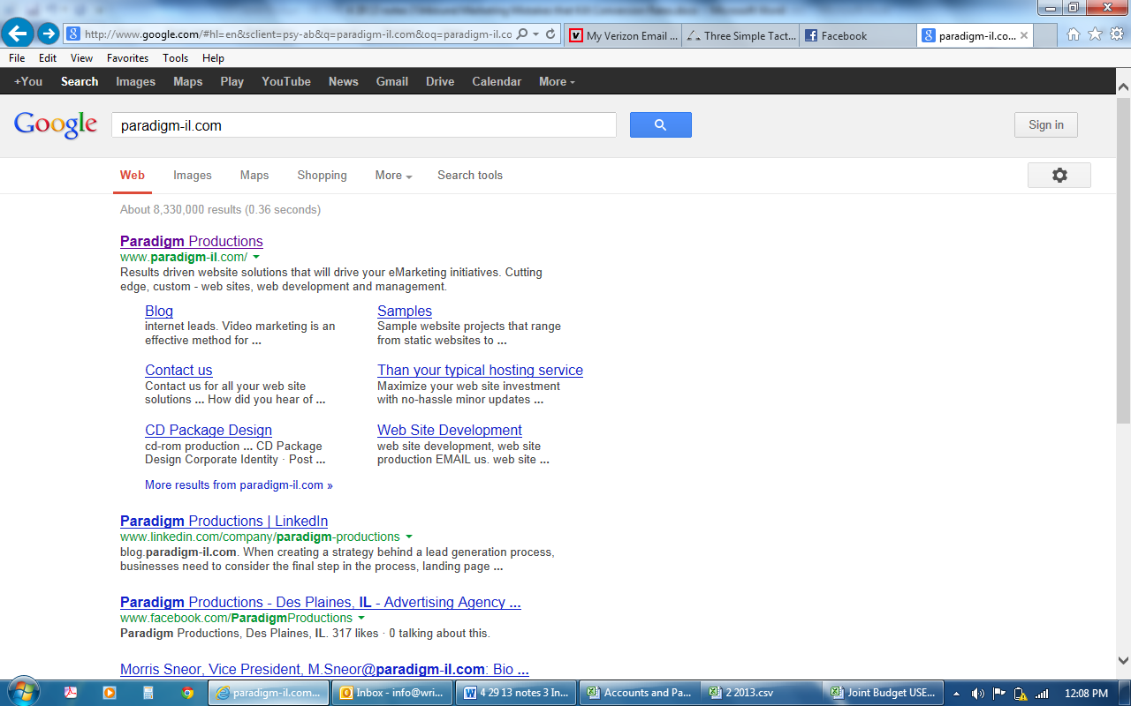Viewport: 1131px width, 706px height.
Task: Select the Web search filter
Action: [x=133, y=176]
